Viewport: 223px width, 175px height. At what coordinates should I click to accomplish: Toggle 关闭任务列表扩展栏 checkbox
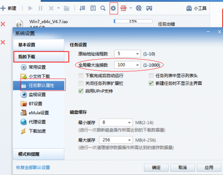click(81, 83)
